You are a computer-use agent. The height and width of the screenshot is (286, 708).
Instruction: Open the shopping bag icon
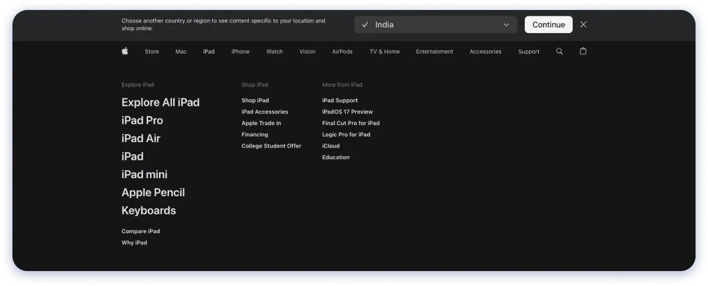(x=583, y=51)
